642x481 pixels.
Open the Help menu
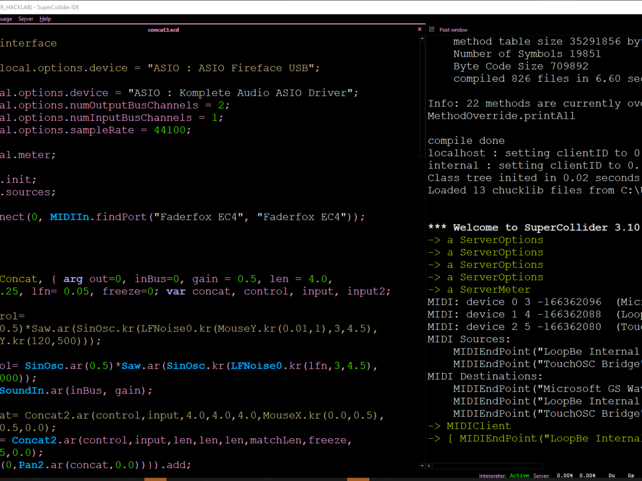click(45, 19)
